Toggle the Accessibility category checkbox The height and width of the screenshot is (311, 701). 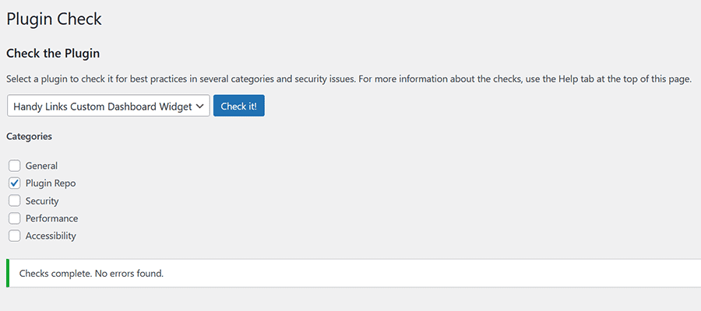15,236
